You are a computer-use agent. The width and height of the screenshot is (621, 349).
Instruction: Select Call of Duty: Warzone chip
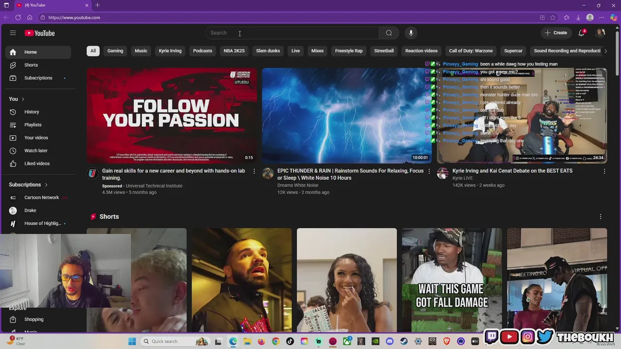coord(471,51)
